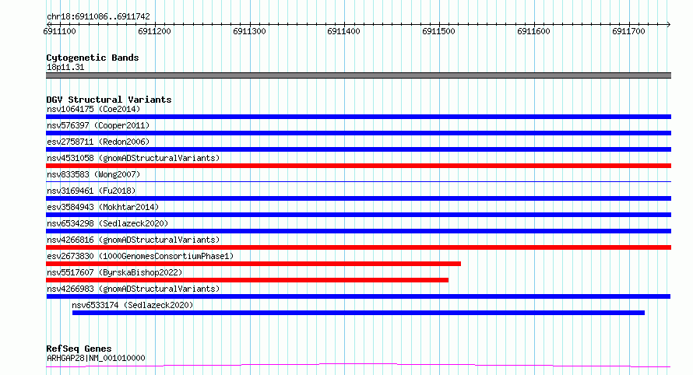This screenshot has width=693, height=375.
Task: Click the nsv5517607 (ByrskaBishop2022) label
Action: pos(114,272)
